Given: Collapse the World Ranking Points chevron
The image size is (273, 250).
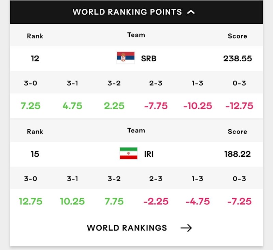Looking at the screenshot, I should coord(191,12).
